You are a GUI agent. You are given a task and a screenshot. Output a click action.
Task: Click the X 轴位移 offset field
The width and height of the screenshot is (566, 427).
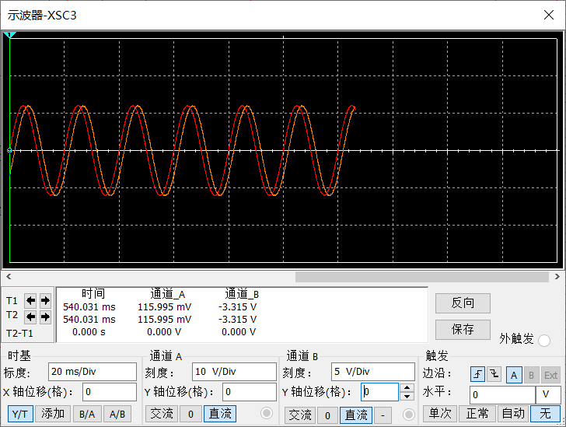tap(110, 392)
